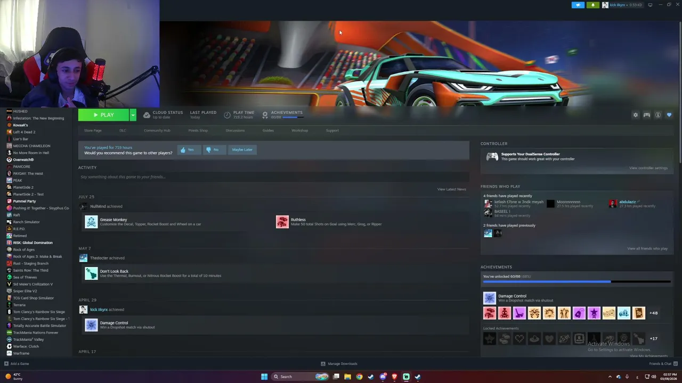Click the achievements progress bar
Screen dimensions: 682x383
tap(577, 282)
